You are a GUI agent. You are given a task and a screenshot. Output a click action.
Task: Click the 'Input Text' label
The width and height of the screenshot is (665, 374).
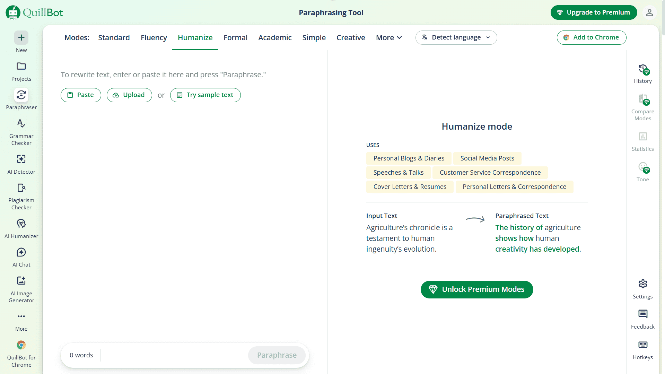(382, 216)
